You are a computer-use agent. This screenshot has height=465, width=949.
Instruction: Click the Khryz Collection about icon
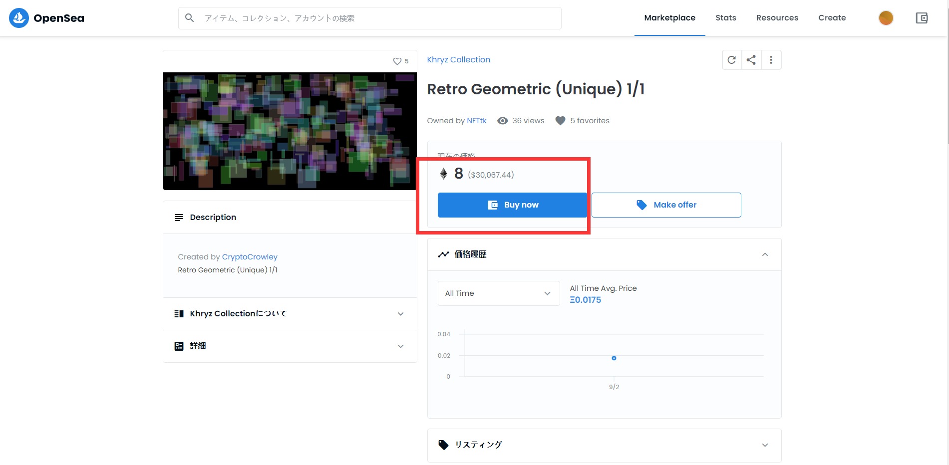coord(179,314)
